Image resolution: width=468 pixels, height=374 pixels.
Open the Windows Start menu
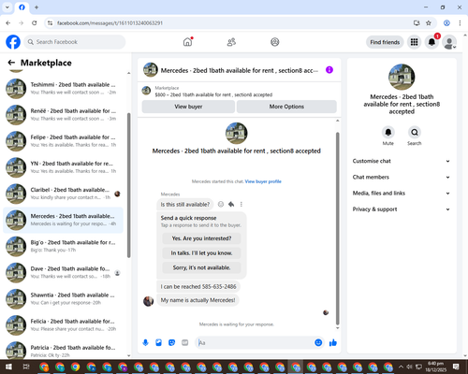click(8, 367)
